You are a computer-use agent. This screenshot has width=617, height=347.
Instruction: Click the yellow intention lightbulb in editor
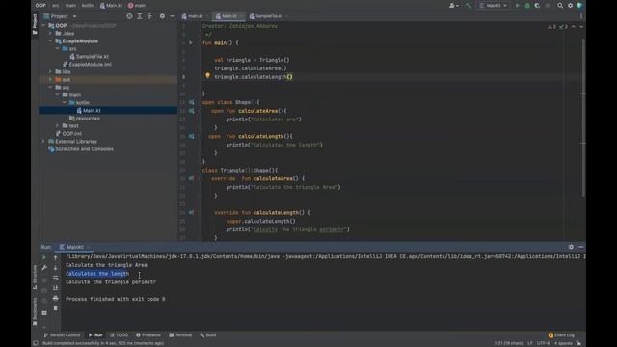pos(208,75)
